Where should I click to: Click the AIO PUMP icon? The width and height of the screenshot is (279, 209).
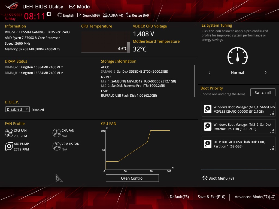9,146
